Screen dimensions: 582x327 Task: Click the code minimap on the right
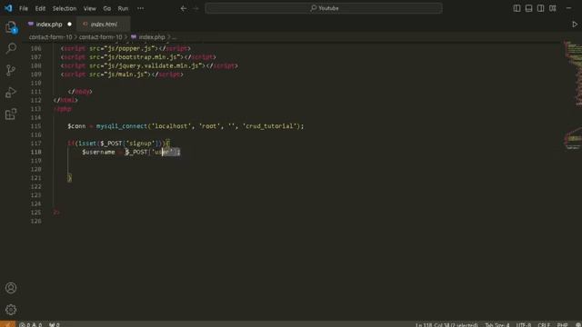[x=573, y=94]
